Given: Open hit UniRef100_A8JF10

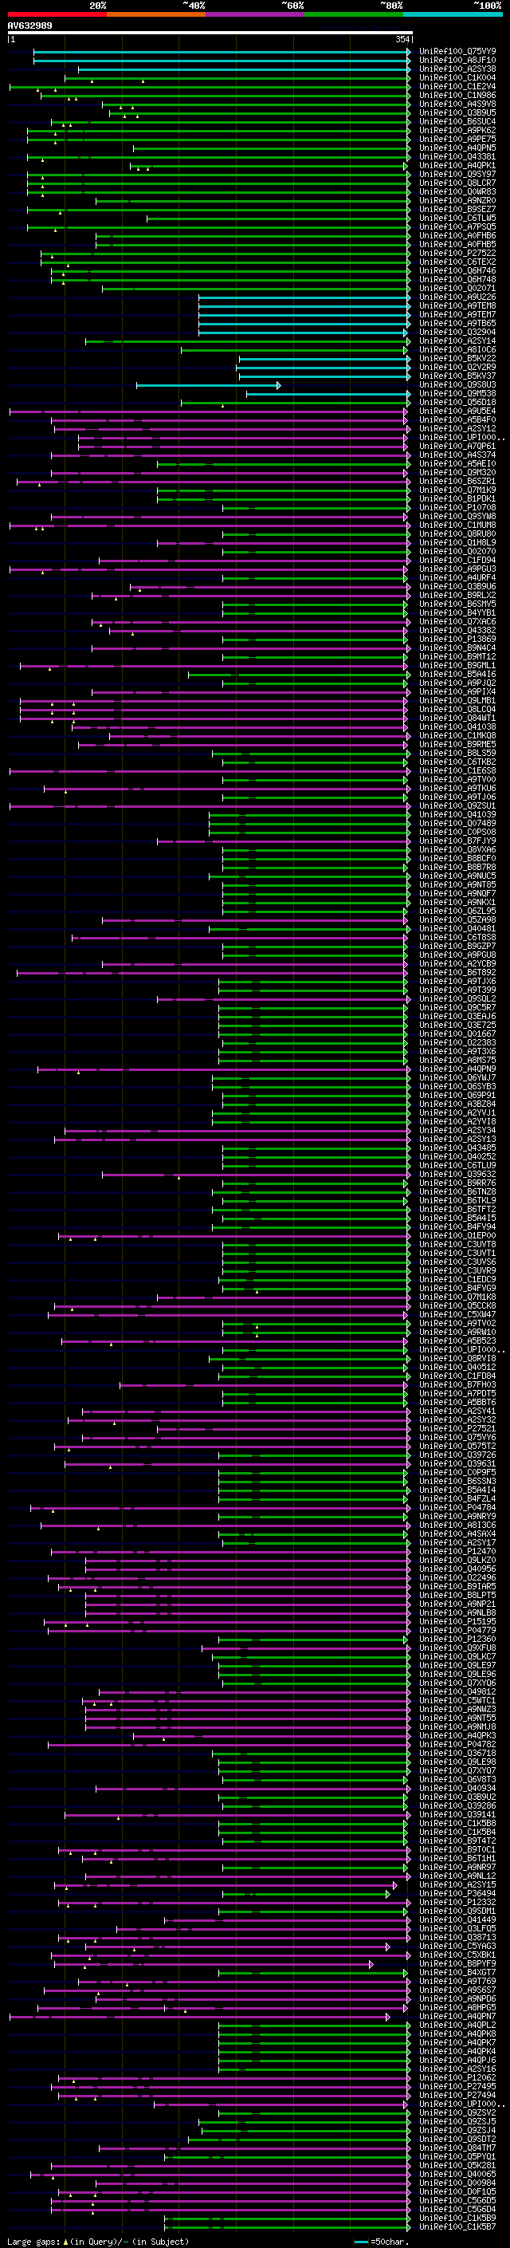Looking at the screenshot, I should pyautogui.click(x=457, y=61).
